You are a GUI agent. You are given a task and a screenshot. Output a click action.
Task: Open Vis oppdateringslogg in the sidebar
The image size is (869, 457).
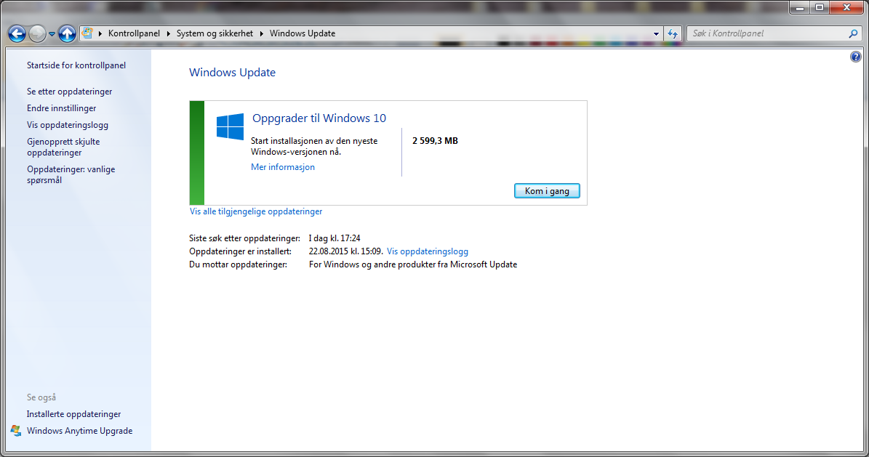[68, 125]
